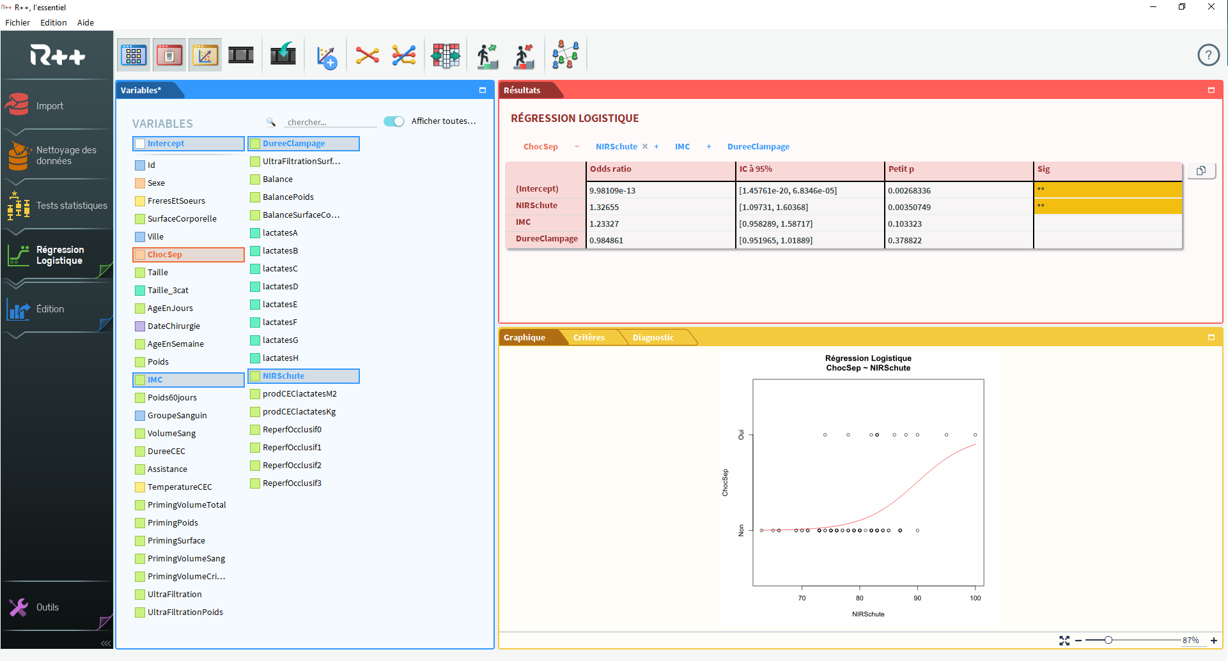Click the graph zoom slider handle
This screenshot has height=661, width=1228.
(x=1108, y=640)
